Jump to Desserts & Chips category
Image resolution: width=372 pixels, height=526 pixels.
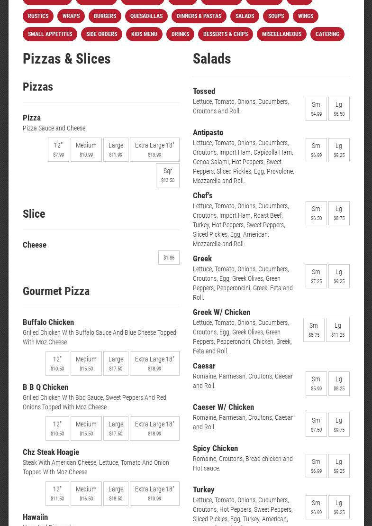pos(226,34)
